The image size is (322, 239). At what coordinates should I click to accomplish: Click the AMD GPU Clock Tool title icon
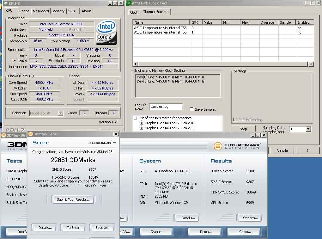click(x=129, y=3)
